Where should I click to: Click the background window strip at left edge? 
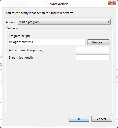coord(1,76)
